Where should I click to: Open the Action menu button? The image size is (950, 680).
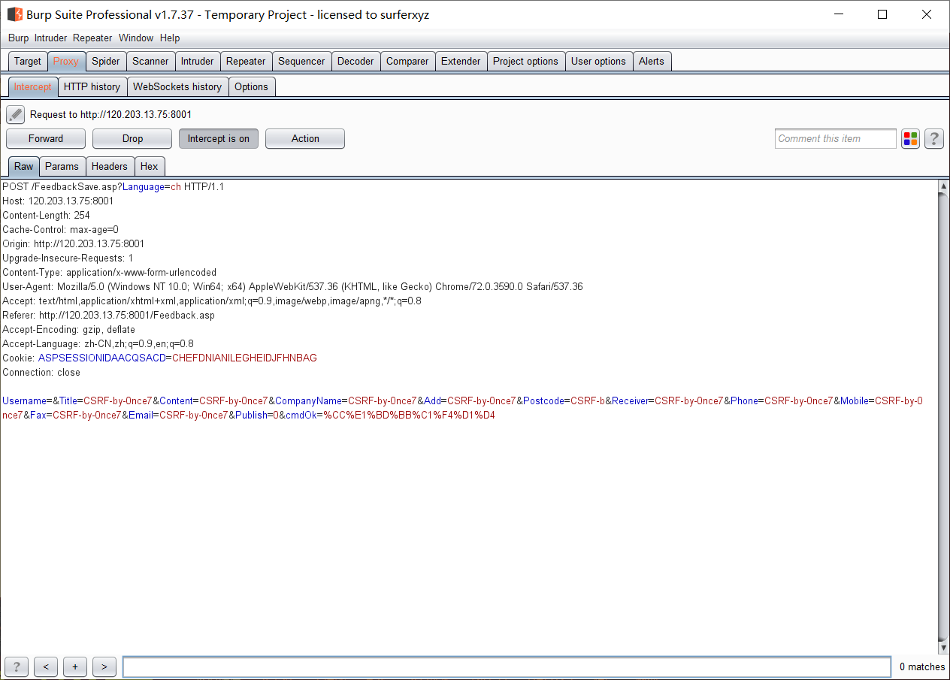click(x=305, y=139)
